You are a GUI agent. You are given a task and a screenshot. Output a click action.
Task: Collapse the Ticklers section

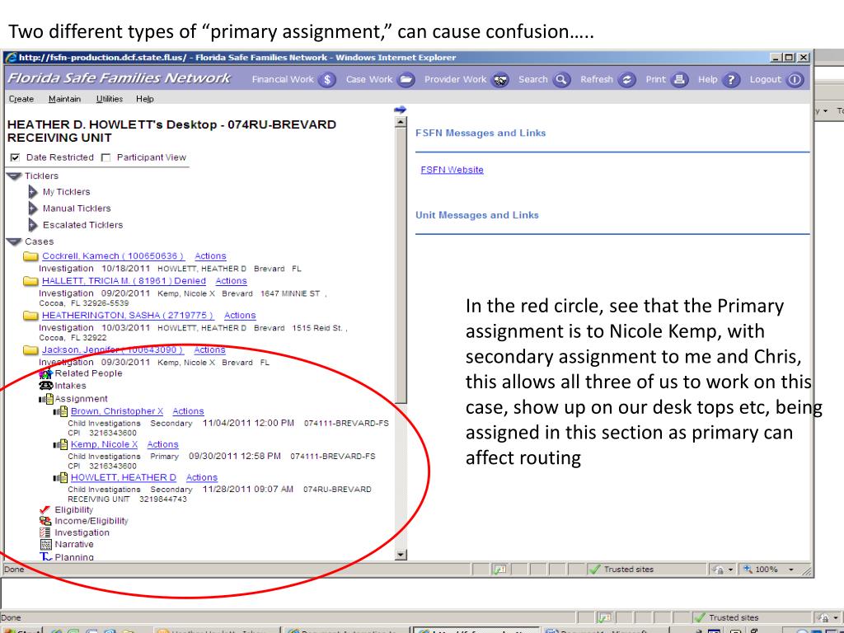tap(14, 176)
